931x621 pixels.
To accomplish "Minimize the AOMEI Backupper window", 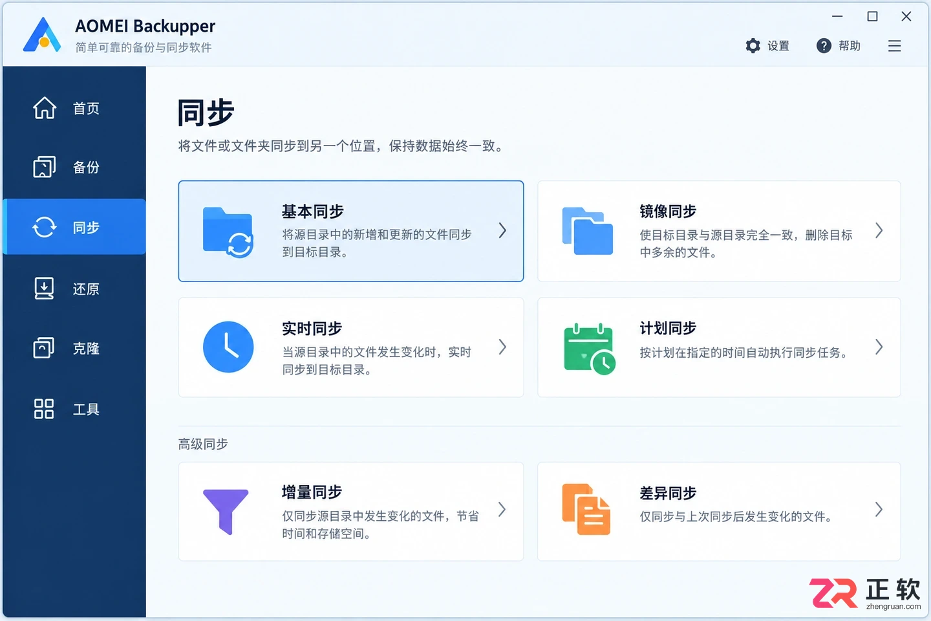I will click(837, 16).
